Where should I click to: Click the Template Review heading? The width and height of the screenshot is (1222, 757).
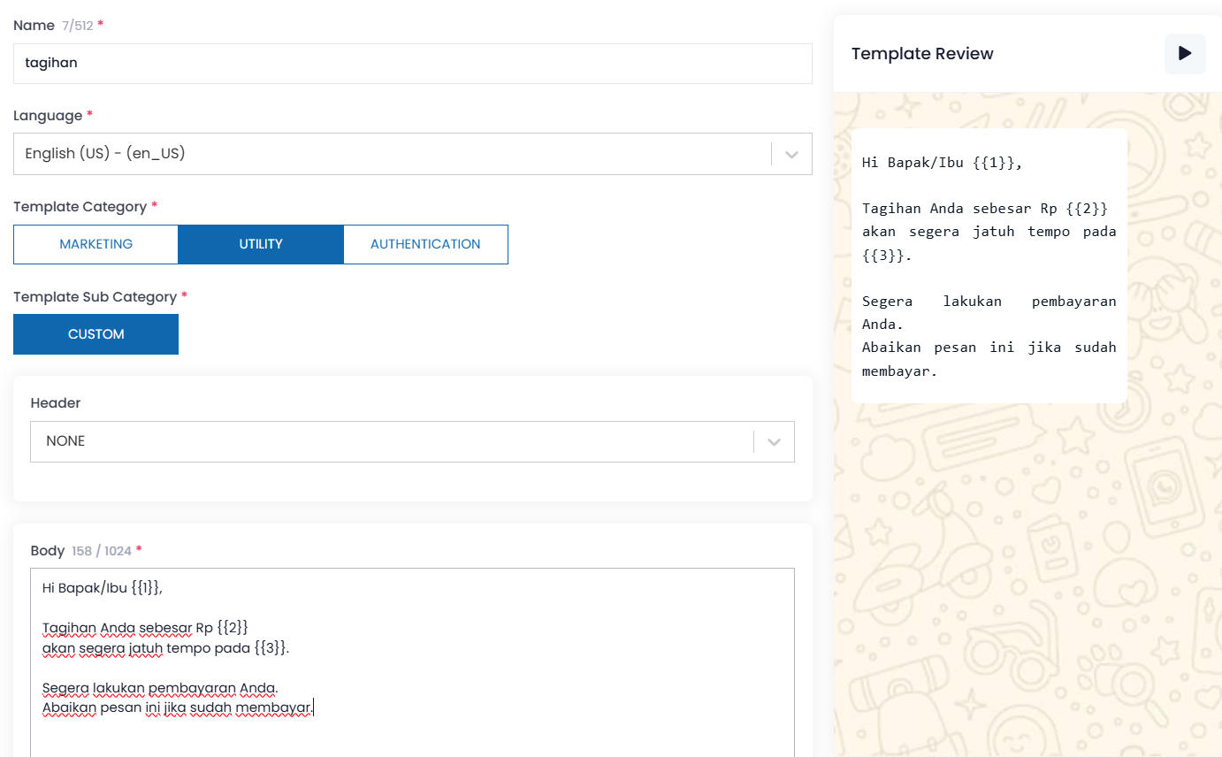pos(922,54)
